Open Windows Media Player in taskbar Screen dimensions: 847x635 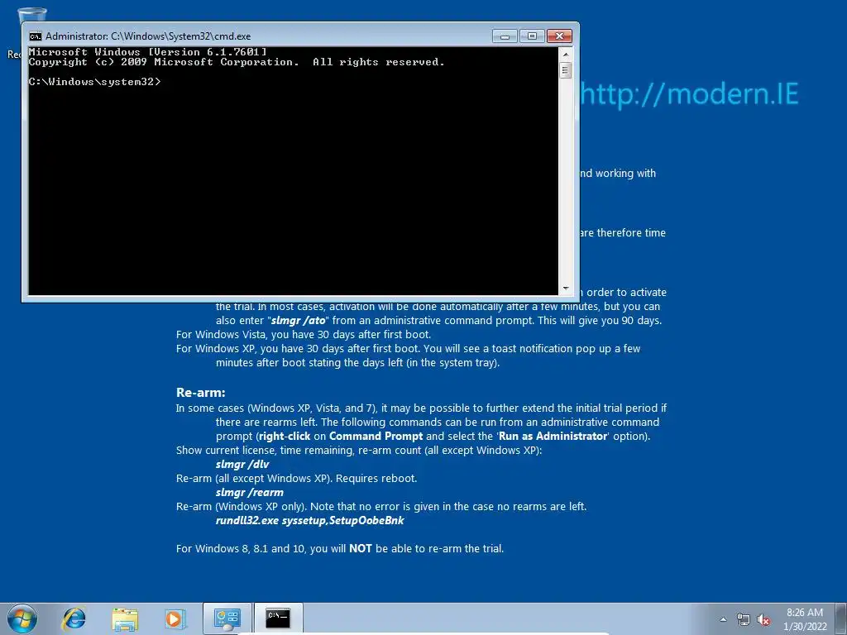point(175,618)
